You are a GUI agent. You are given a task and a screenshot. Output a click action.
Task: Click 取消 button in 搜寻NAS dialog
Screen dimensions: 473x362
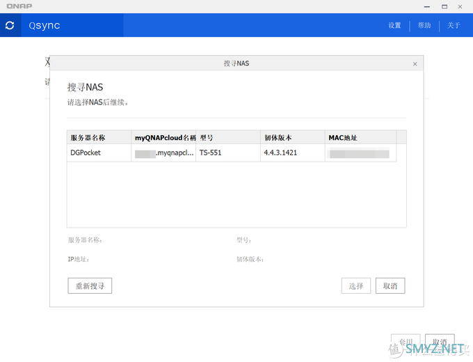pos(390,285)
